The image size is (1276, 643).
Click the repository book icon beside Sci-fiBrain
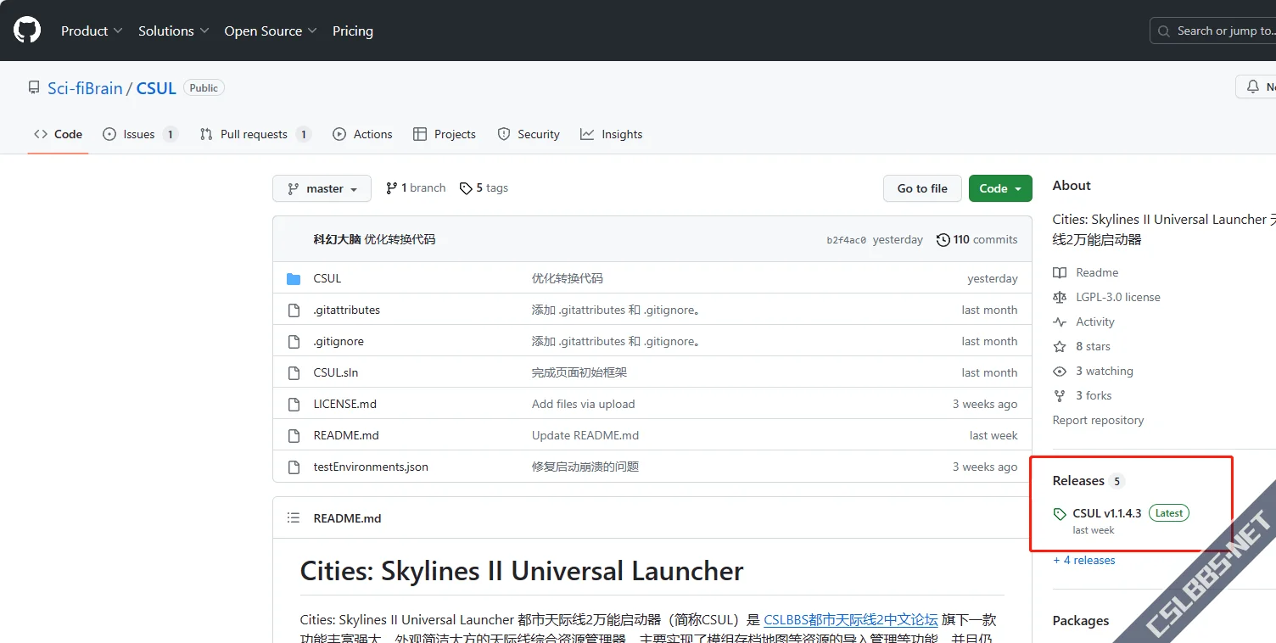click(34, 87)
